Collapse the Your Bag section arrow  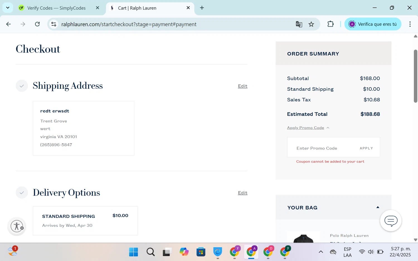(378, 207)
